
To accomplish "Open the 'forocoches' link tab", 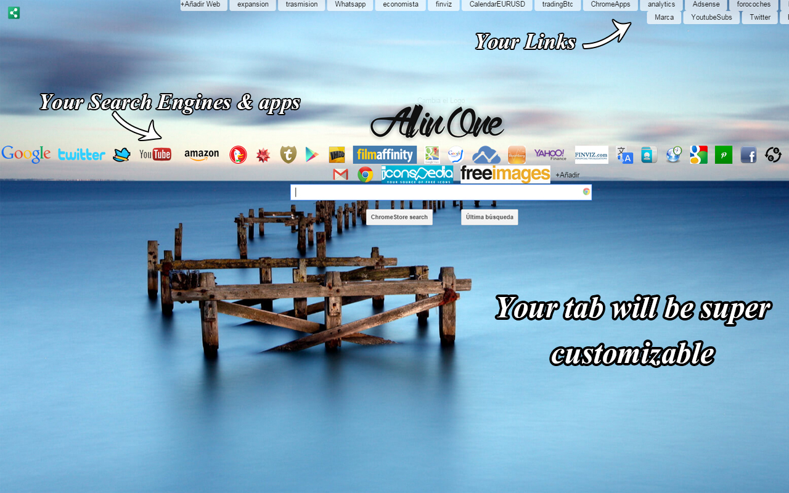I will coord(754,4).
